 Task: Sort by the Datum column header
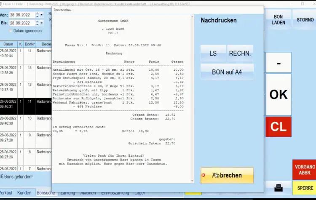coord(8,44)
